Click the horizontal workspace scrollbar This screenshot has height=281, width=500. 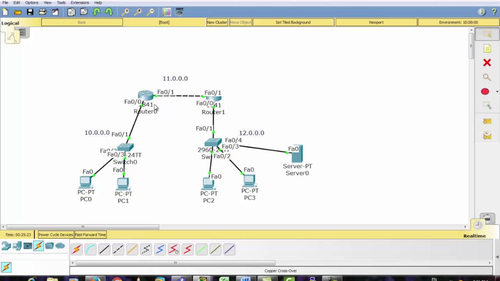click(x=83, y=227)
